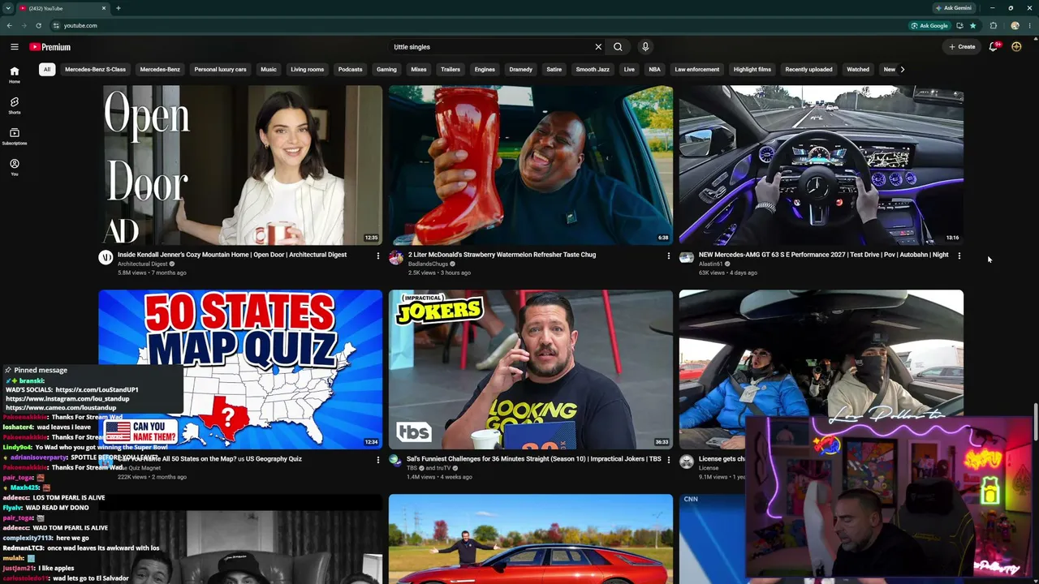Click the bookmark star in address bar
The width and height of the screenshot is (1039, 584).
point(972,25)
